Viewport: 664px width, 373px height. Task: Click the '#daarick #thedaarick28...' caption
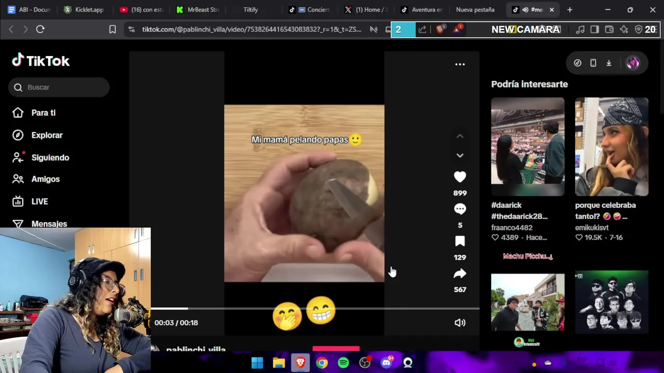click(519, 211)
